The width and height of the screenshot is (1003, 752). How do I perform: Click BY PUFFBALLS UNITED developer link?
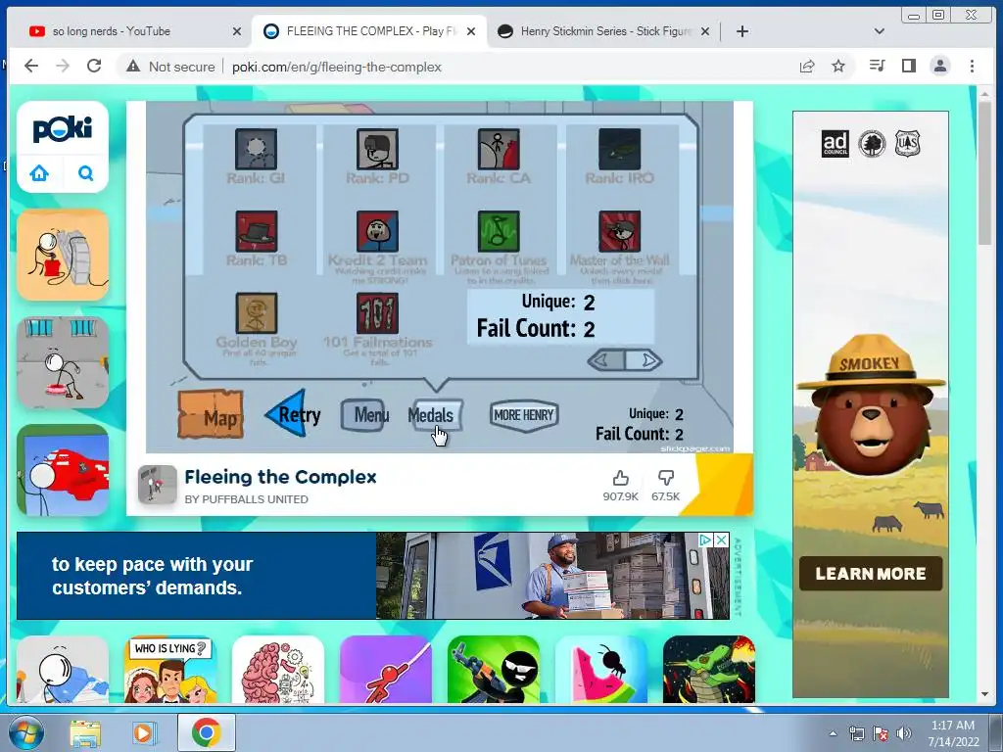[x=246, y=499]
